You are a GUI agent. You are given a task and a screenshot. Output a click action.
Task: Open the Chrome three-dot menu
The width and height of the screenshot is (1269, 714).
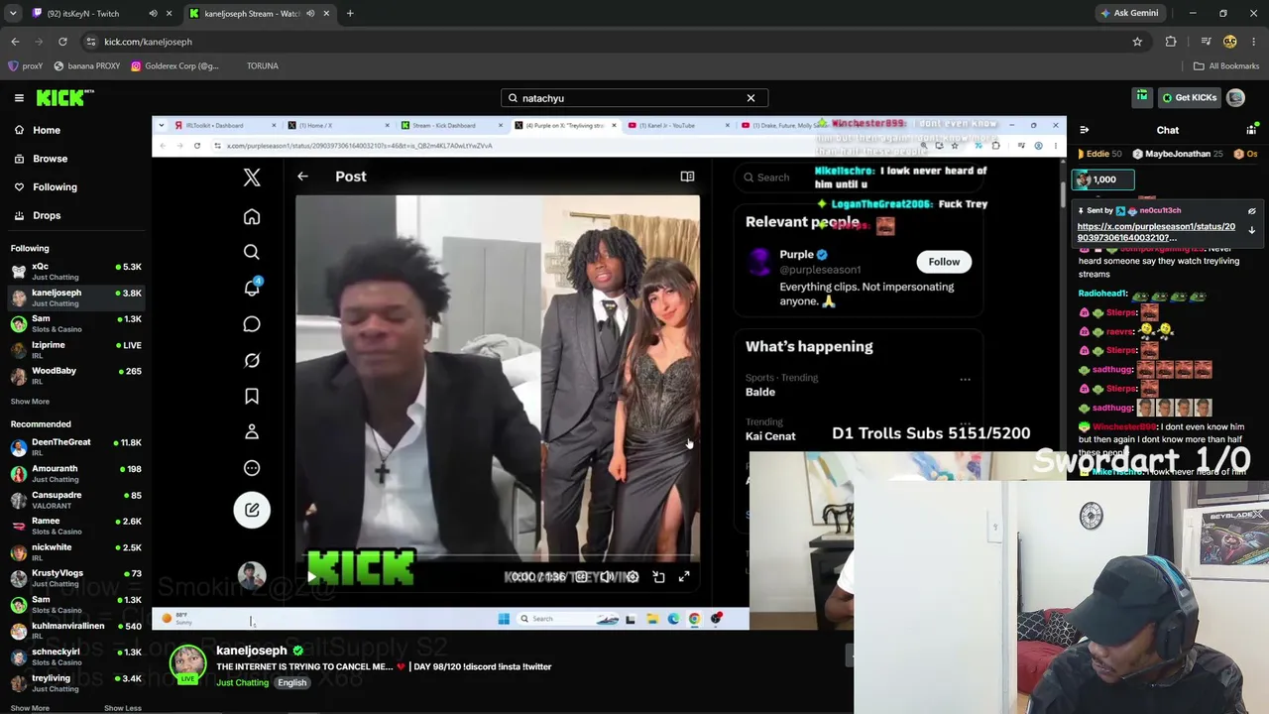coord(1253,42)
